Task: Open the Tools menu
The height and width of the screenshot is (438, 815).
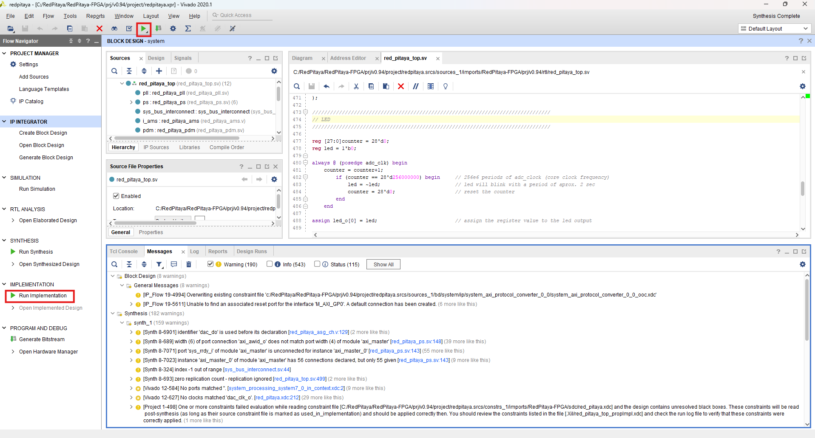Action: pos(70,16)
